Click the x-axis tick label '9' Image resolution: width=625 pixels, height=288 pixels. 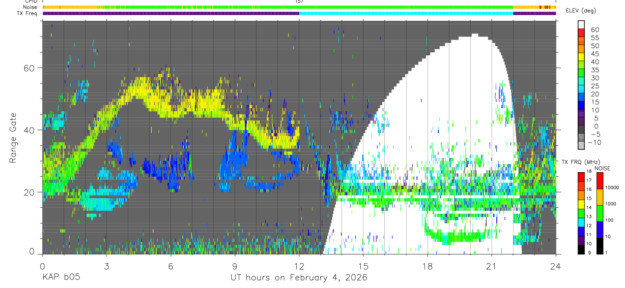(x=235, y=266)
